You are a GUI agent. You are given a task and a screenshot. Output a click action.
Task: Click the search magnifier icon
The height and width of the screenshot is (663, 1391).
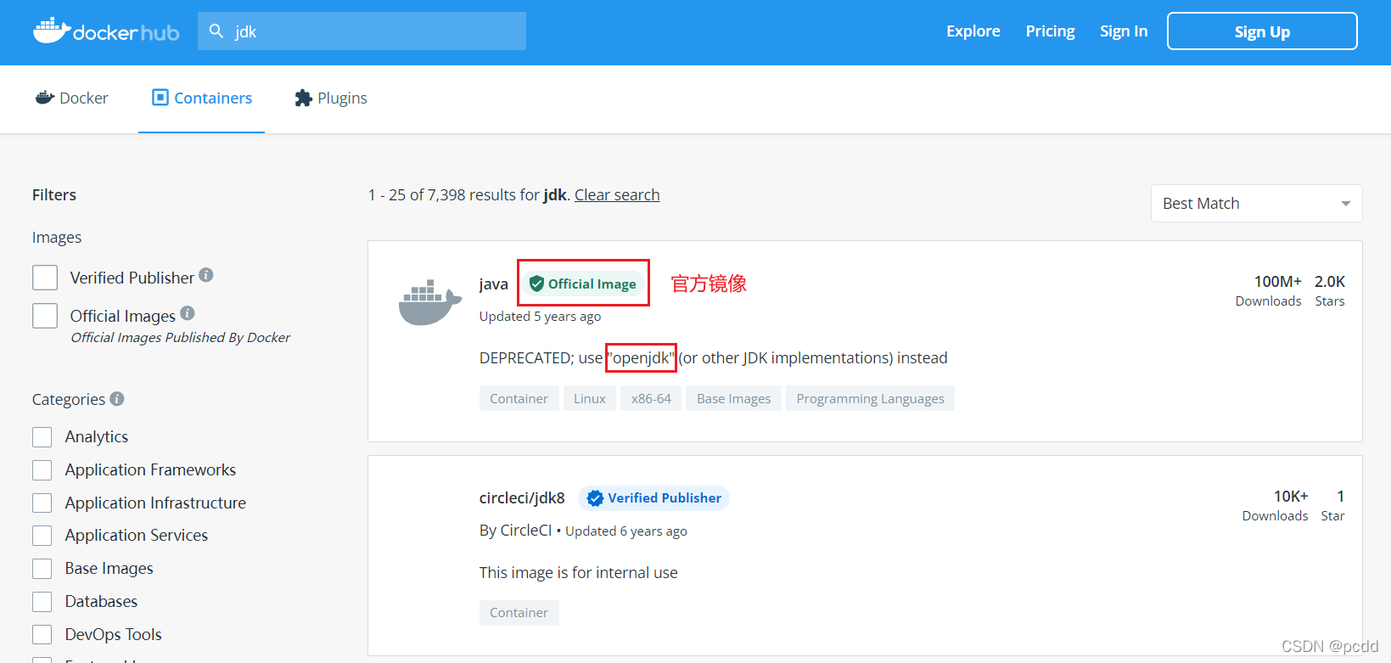(216, 31)
